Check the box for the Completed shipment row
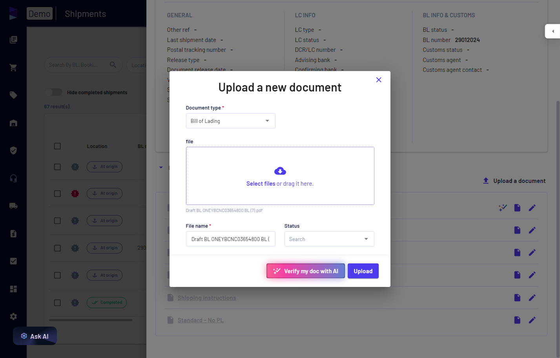The height and width of the screenshot is (358, 560). [x=57, y=303]
